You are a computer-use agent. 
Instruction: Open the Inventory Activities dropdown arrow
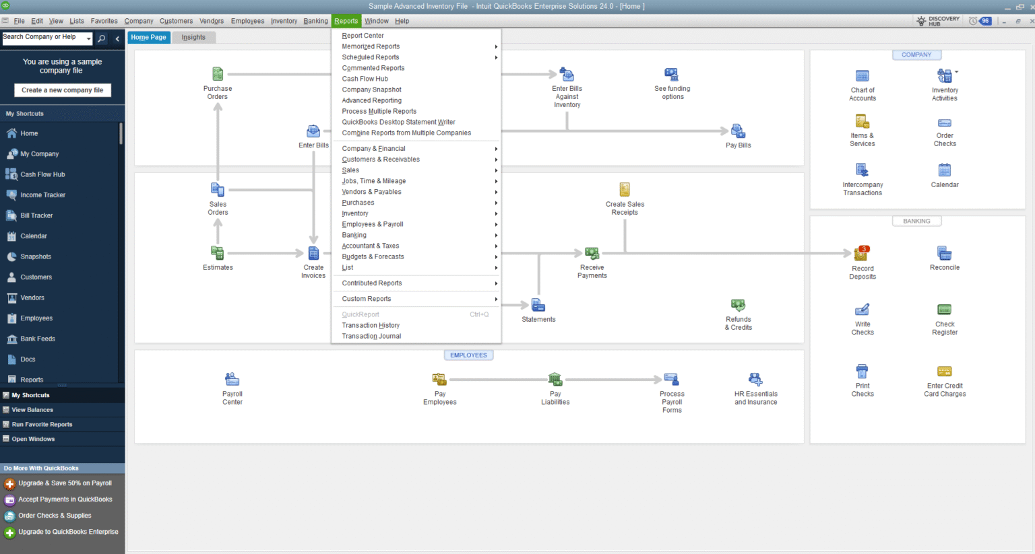pos(956,72)
